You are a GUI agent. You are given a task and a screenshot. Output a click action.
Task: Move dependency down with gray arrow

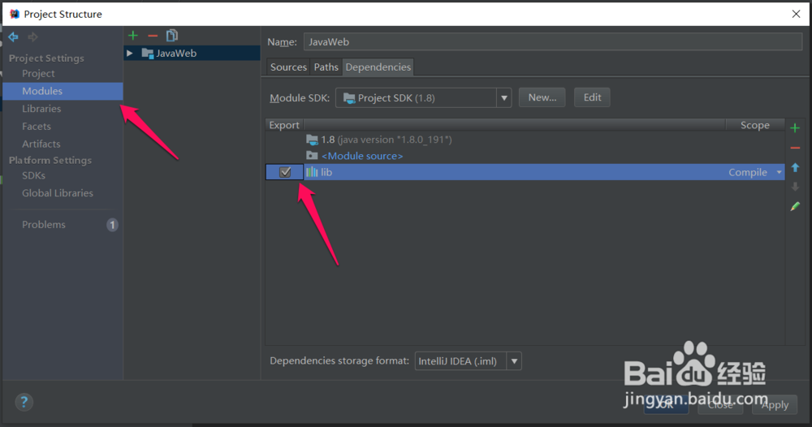point(796,187)
